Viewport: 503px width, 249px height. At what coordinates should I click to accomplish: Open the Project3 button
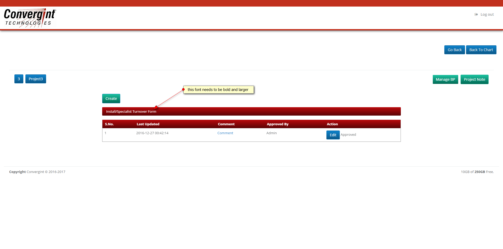(36, 79)
